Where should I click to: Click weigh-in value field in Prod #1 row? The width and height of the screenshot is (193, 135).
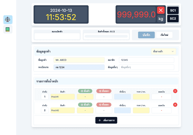(85, 97)
